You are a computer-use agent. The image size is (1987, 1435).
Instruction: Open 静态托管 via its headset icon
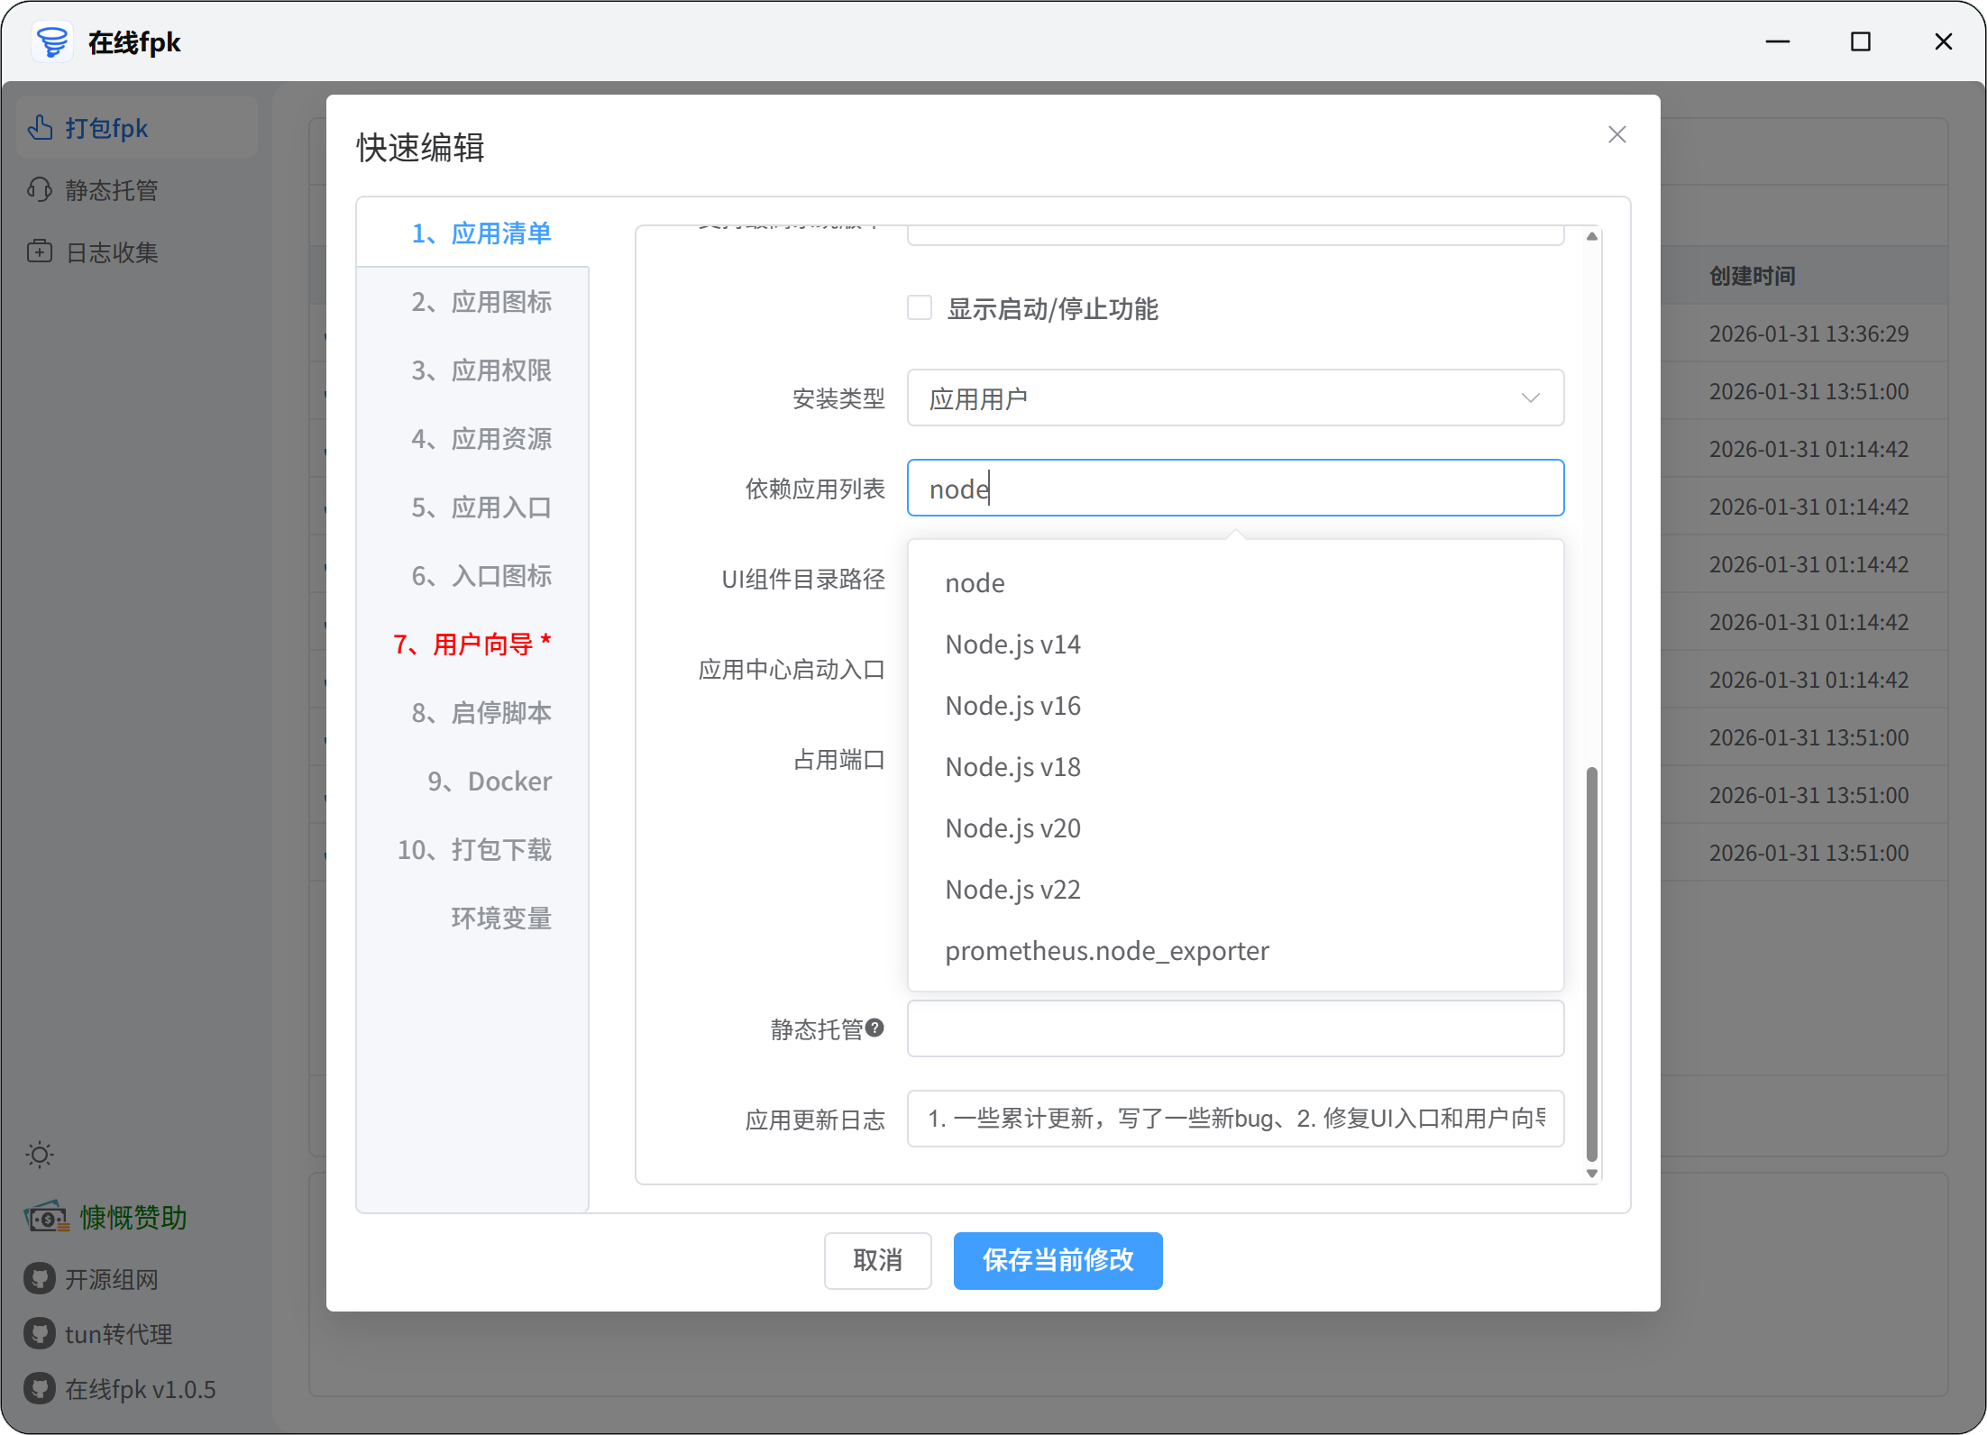tap(38, 189)
